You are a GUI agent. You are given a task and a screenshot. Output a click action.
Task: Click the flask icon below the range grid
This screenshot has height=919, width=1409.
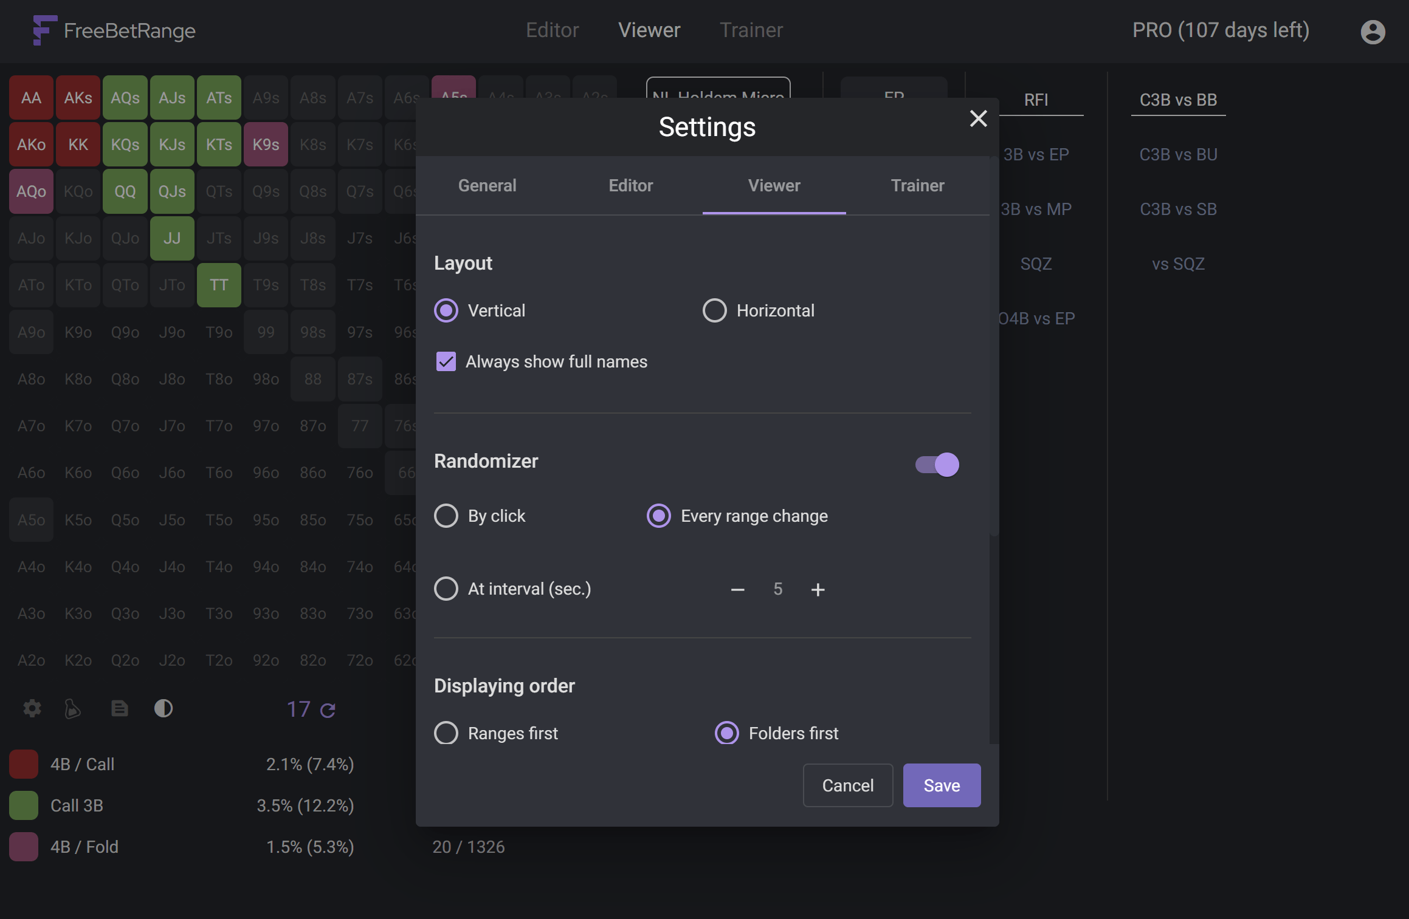pos(73,708)
